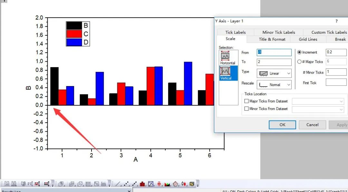Select the Line plot tool

(x=118, y=184)
